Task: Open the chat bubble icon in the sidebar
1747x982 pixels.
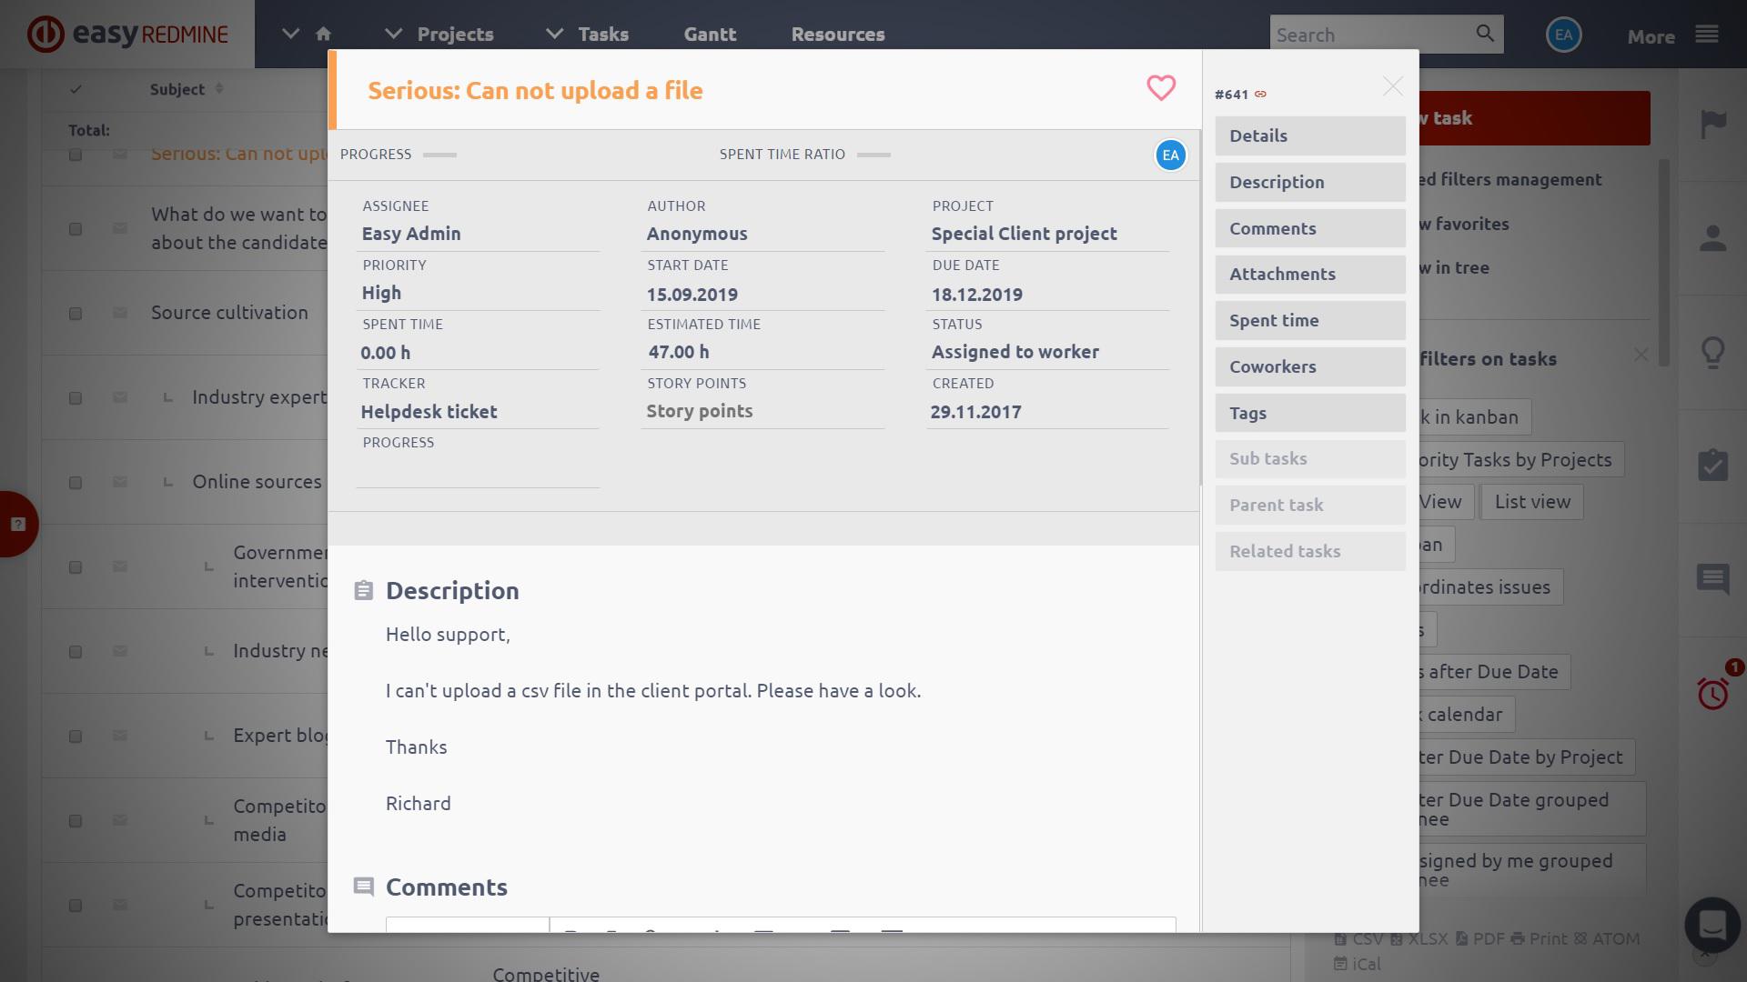Action: tap(1712, 578)
